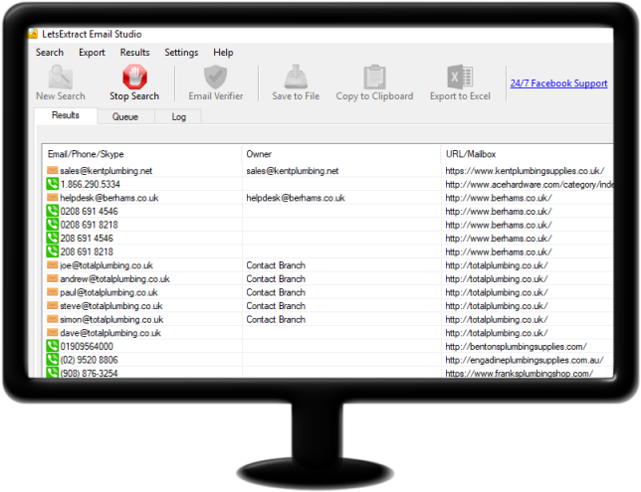641x492 pixels.
Task: Select the joe@totalplumbing.co.uk email cell
Action: (107, 265)
